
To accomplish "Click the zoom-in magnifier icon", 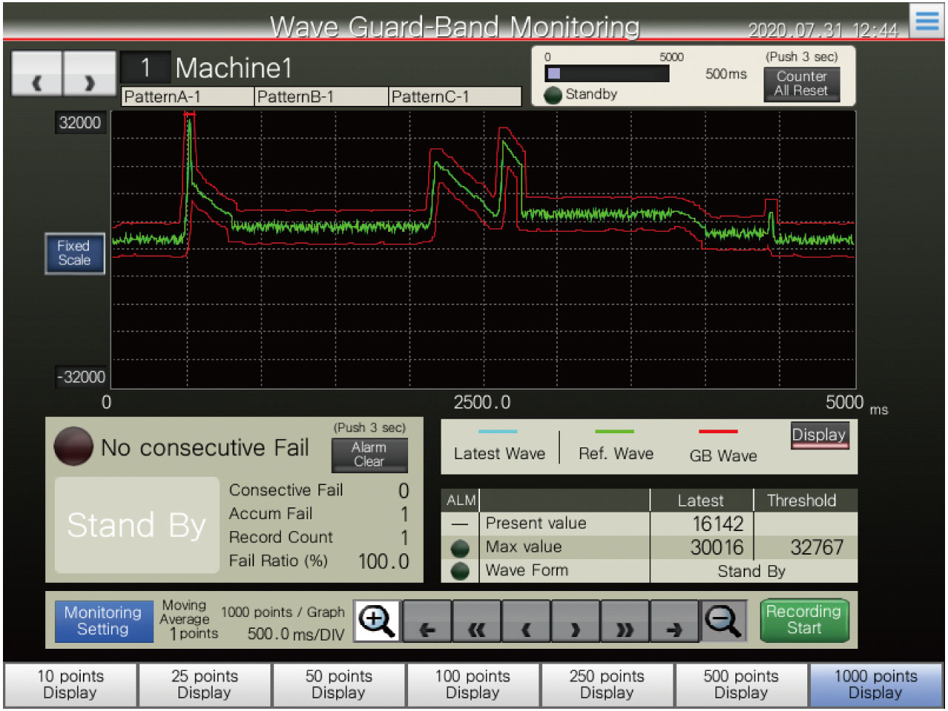I will [x=377, y=621].
